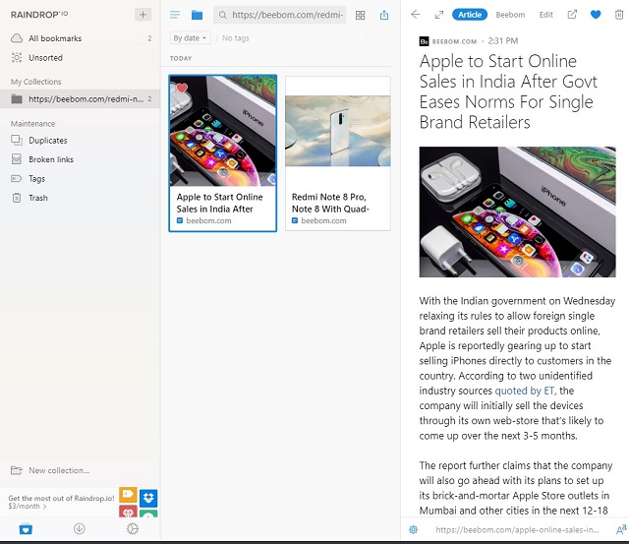Toggle the sidebar with hamburger menu icon
The image size is (629, 544).
pyautogui.click(x=175, y=16)
